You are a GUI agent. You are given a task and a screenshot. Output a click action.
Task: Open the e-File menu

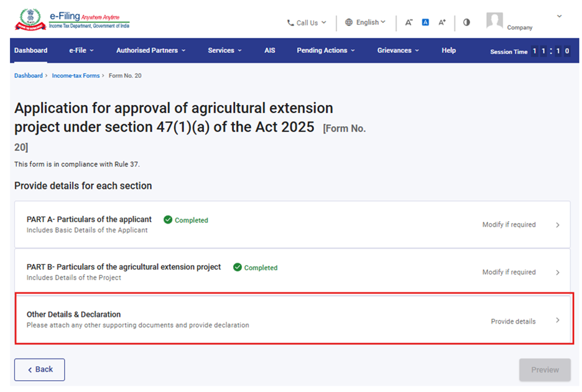tap(81, 50)
